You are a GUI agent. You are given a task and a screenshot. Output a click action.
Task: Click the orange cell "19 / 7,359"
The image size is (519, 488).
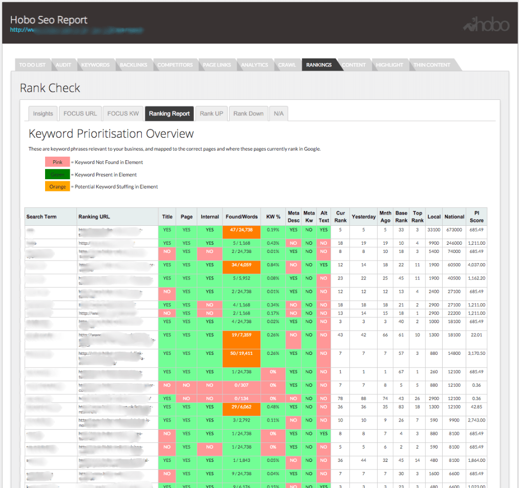[x=242, y=340]
